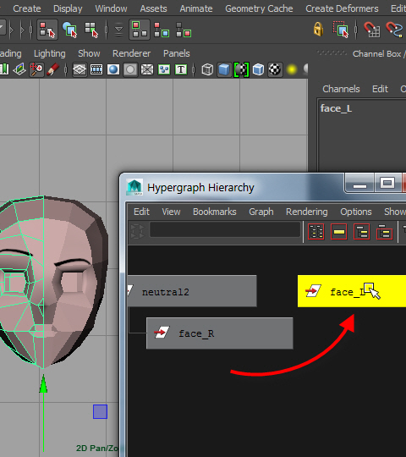The height and width of the screenshot is (457, 406).
Task: Open the Hypergraph Bookmarks menu
Action: [215, 212]
